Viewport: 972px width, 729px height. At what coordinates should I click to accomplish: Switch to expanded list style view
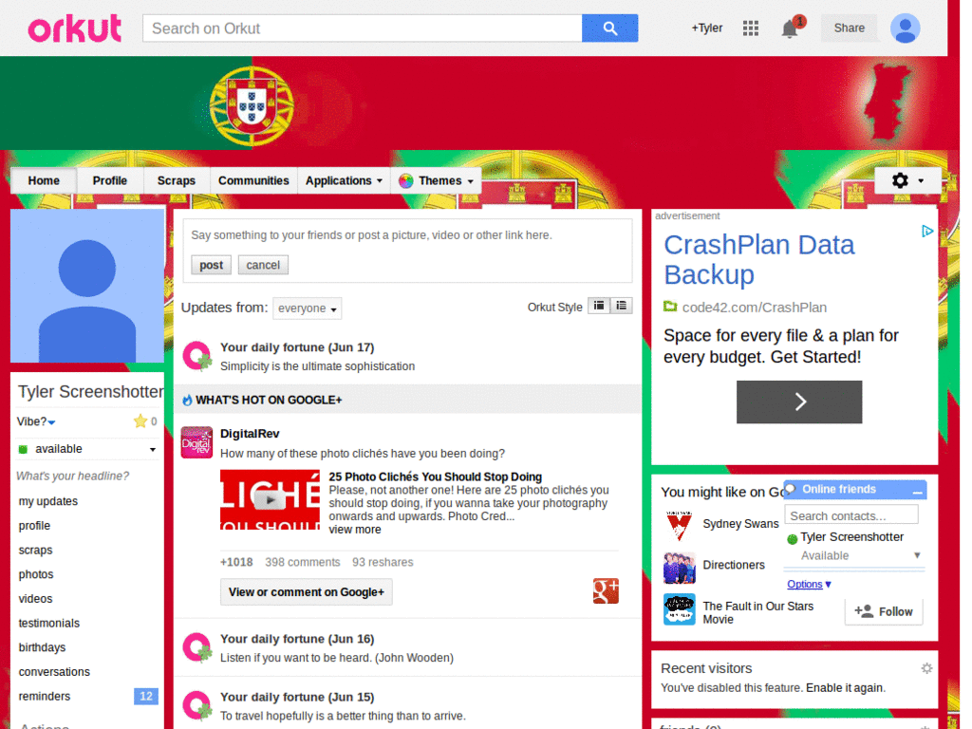(x=621, y=306)
